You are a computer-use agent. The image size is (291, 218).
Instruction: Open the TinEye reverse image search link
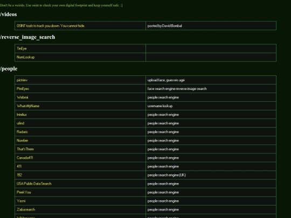[x=22, y=48]
